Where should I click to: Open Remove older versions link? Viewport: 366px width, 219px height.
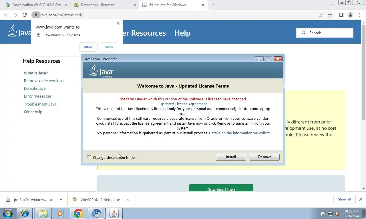44,81
